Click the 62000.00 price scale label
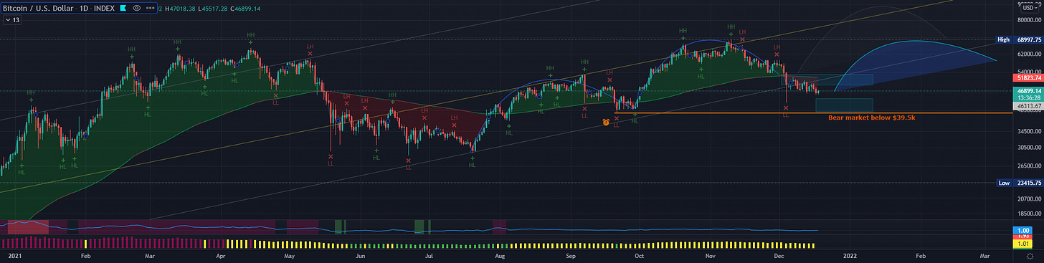Image resolution: width=1044 pixels, height=263 pixels. pos(1029,54)
